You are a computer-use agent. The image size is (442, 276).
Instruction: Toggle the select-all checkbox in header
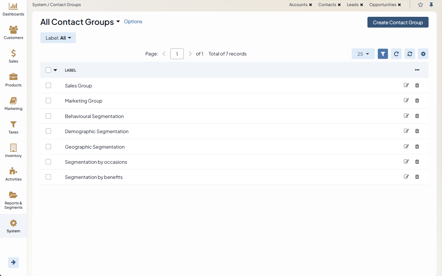tap(48, 70)
